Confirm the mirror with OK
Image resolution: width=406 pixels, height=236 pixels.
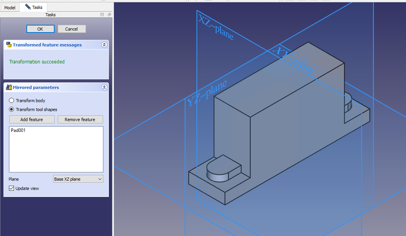[x=40, y=29]
